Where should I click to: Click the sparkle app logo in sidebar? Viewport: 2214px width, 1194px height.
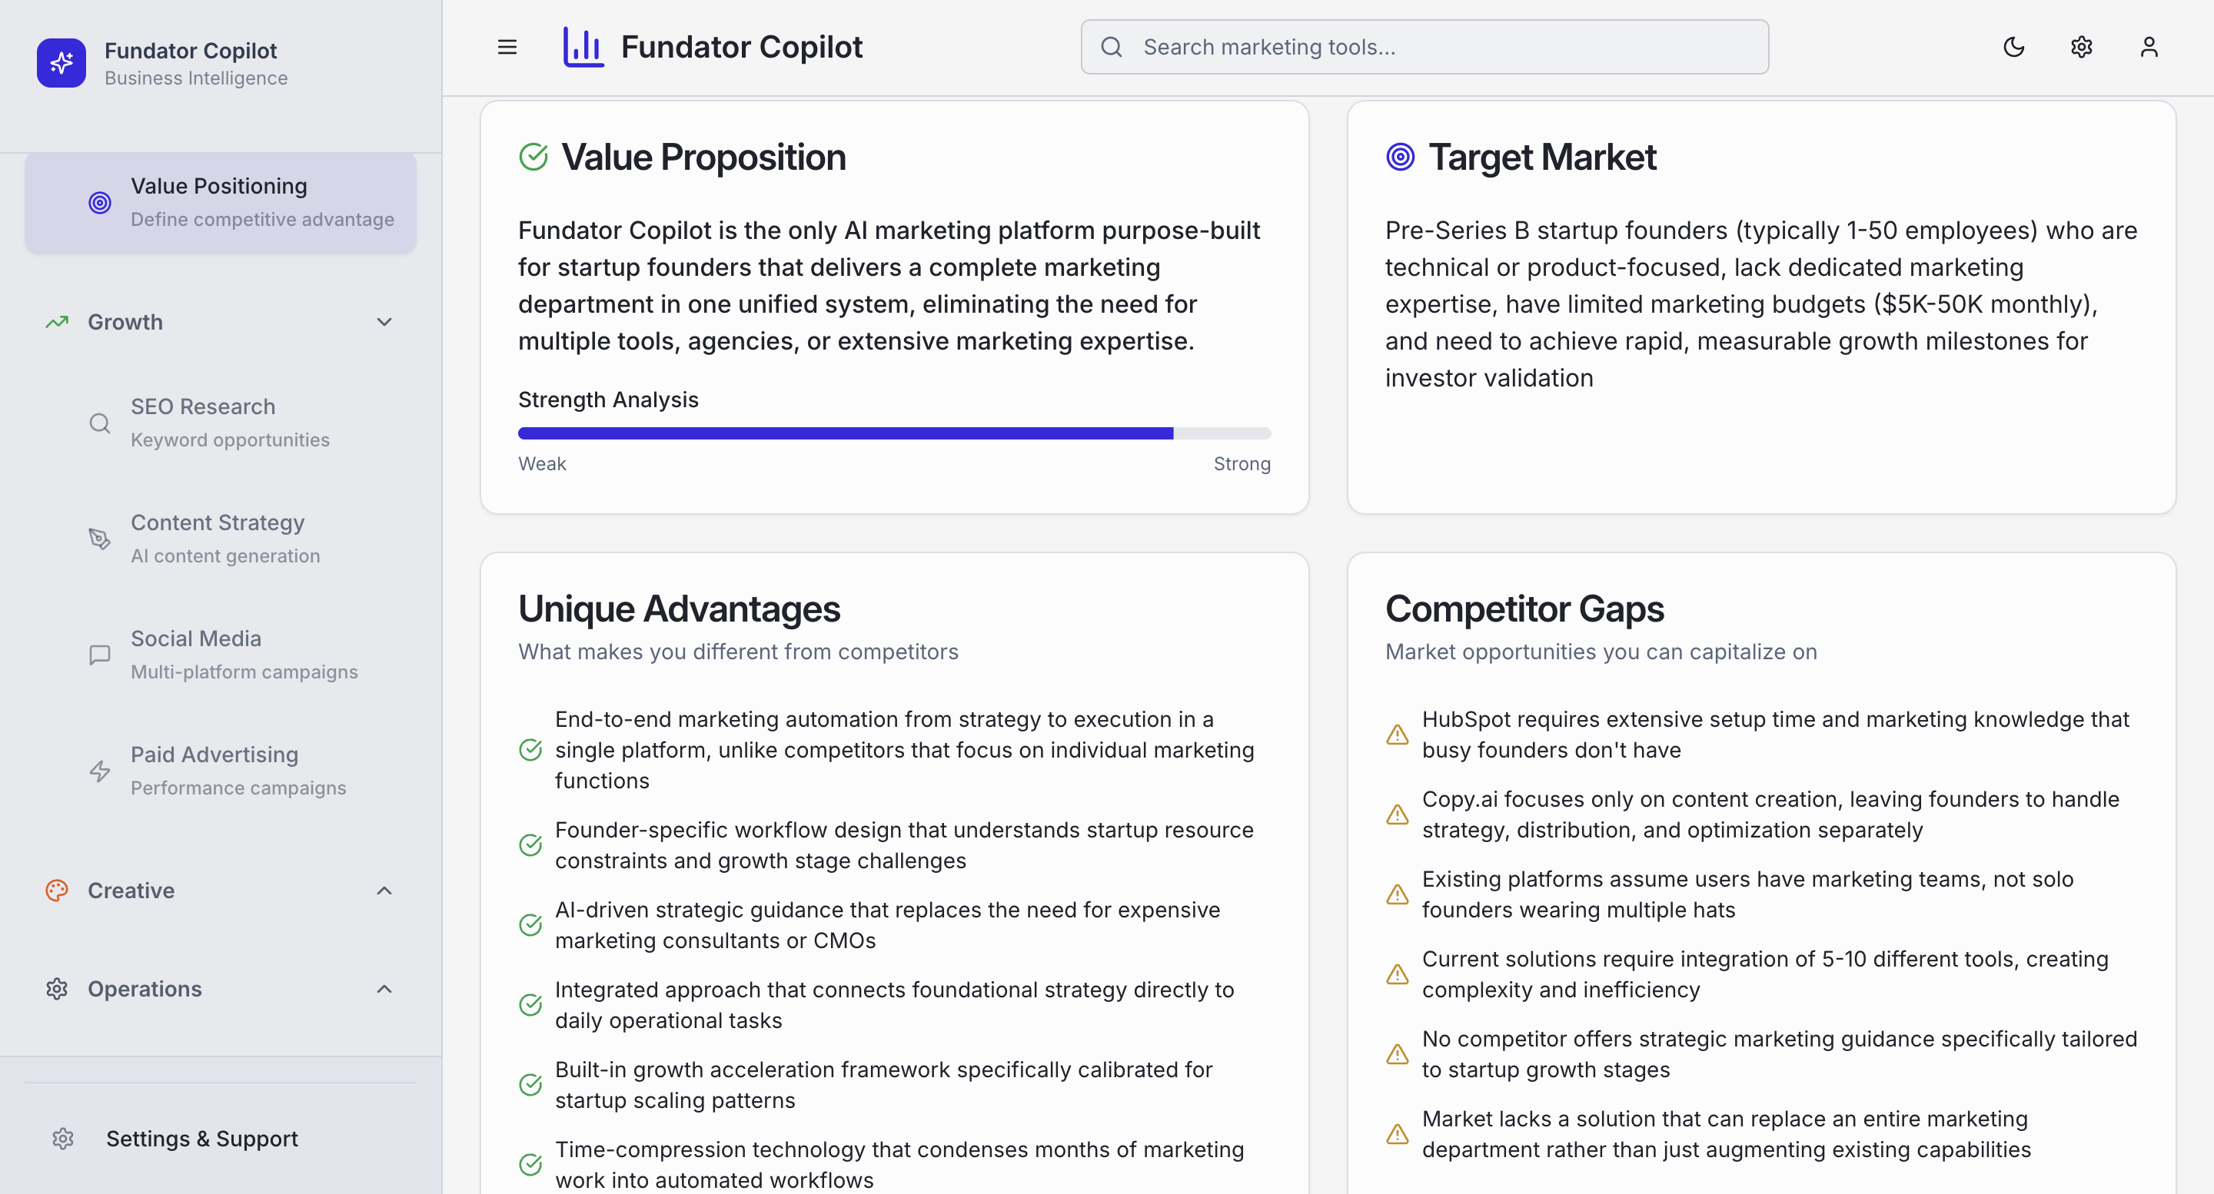(61, 63)
